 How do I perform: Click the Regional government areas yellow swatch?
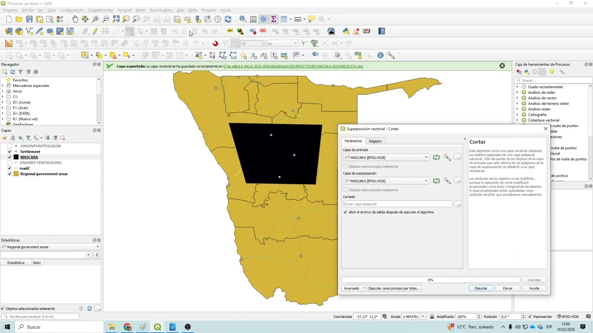pos(16,174)
